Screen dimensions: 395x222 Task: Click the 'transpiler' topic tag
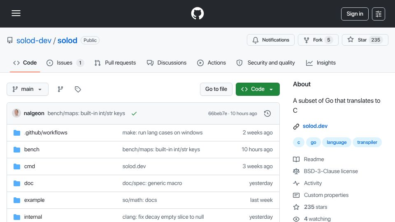coord(367,142)
